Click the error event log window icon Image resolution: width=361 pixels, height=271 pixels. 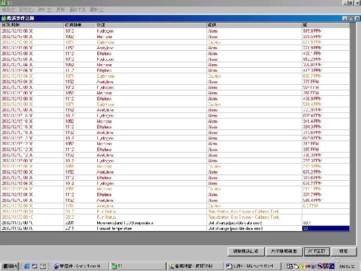[x=4, y=18]
